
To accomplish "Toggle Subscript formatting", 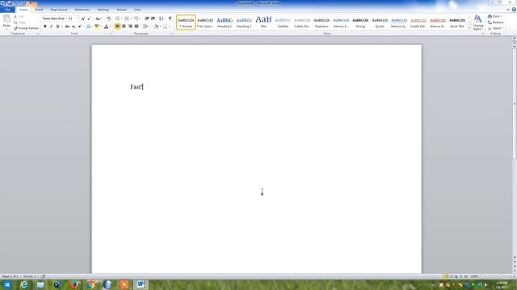I will [x=74, y=27].
